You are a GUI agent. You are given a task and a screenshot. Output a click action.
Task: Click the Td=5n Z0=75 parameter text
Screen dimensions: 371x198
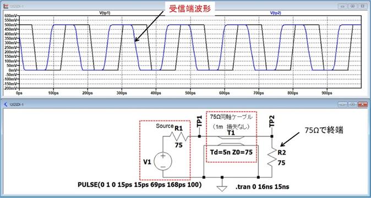231,152
